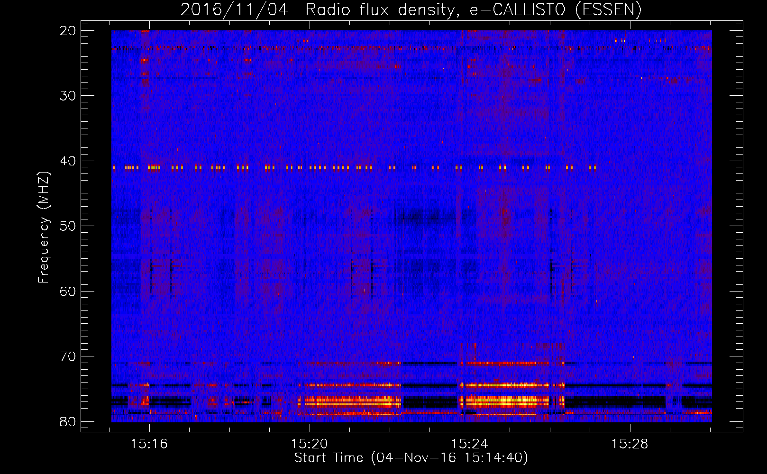
Task: Click the 'Frequency (MHZ)' axis label
Action: 44,228
